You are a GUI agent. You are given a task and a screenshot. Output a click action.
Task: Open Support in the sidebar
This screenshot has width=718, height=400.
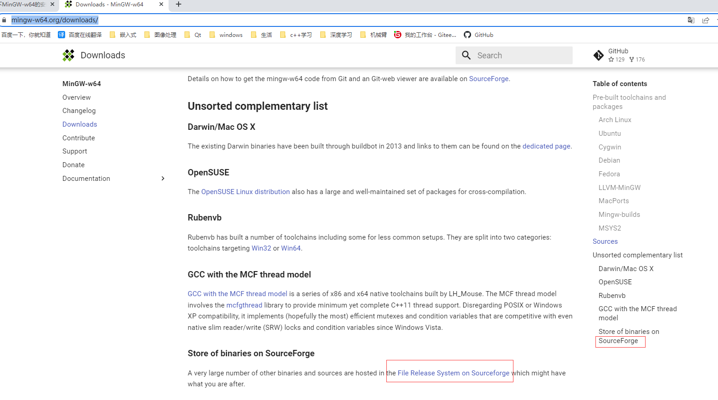click(75, 151)
